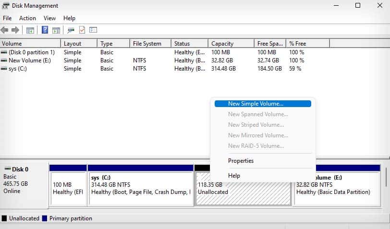390x229 pixels.
Task: Click the list settings toolbar icon
Action: (93, 30)
